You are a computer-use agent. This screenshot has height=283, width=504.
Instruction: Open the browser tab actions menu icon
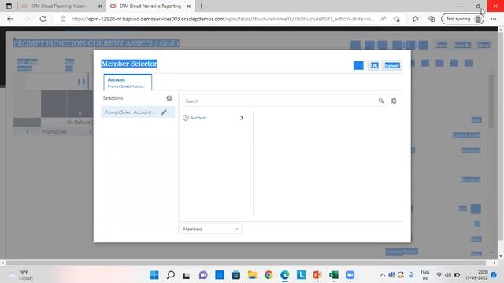[x=9, y=6]
